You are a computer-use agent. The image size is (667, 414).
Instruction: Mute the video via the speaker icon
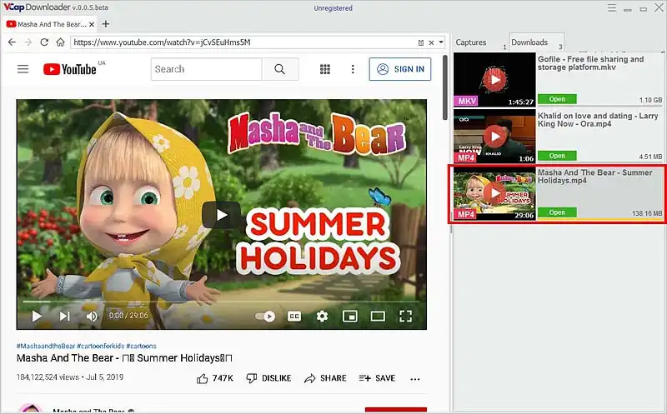92,317
